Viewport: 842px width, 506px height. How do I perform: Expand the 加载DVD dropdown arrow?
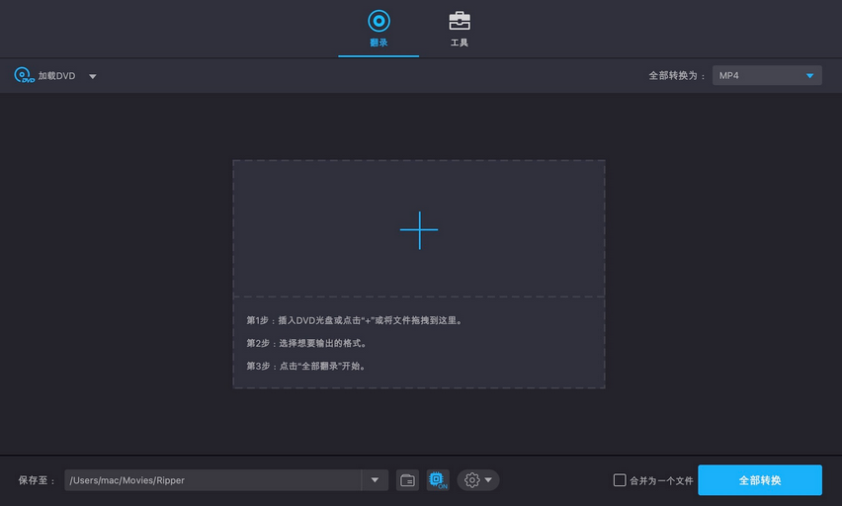92,76
